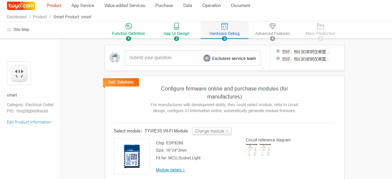Click the Exclusive service team avatar
392x179 pixels.
coord(207,59)
